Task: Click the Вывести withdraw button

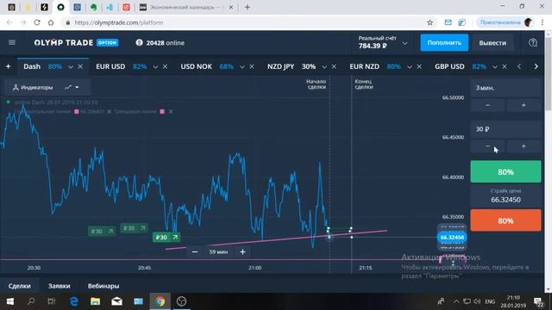Action: tap(492, 42)
